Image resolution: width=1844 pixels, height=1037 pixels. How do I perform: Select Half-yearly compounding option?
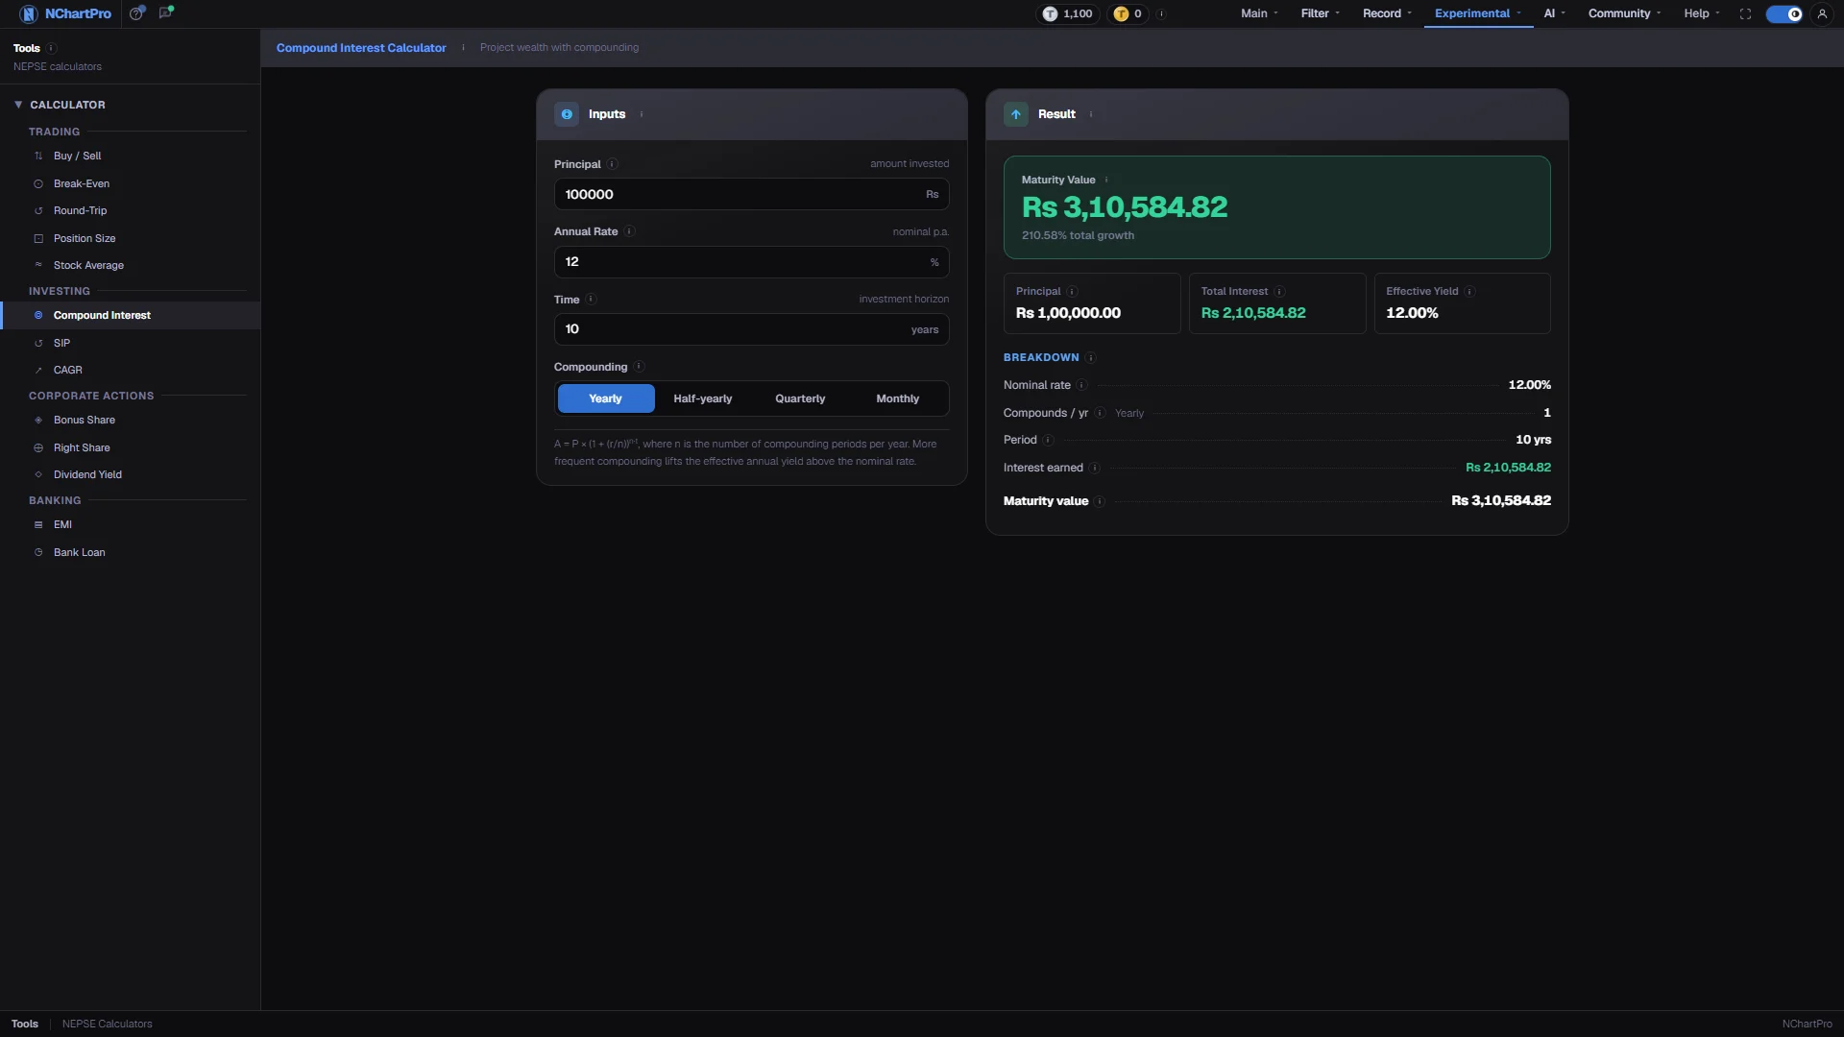703,398
